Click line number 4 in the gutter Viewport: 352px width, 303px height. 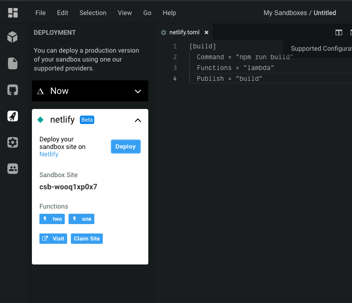(175, 78)
